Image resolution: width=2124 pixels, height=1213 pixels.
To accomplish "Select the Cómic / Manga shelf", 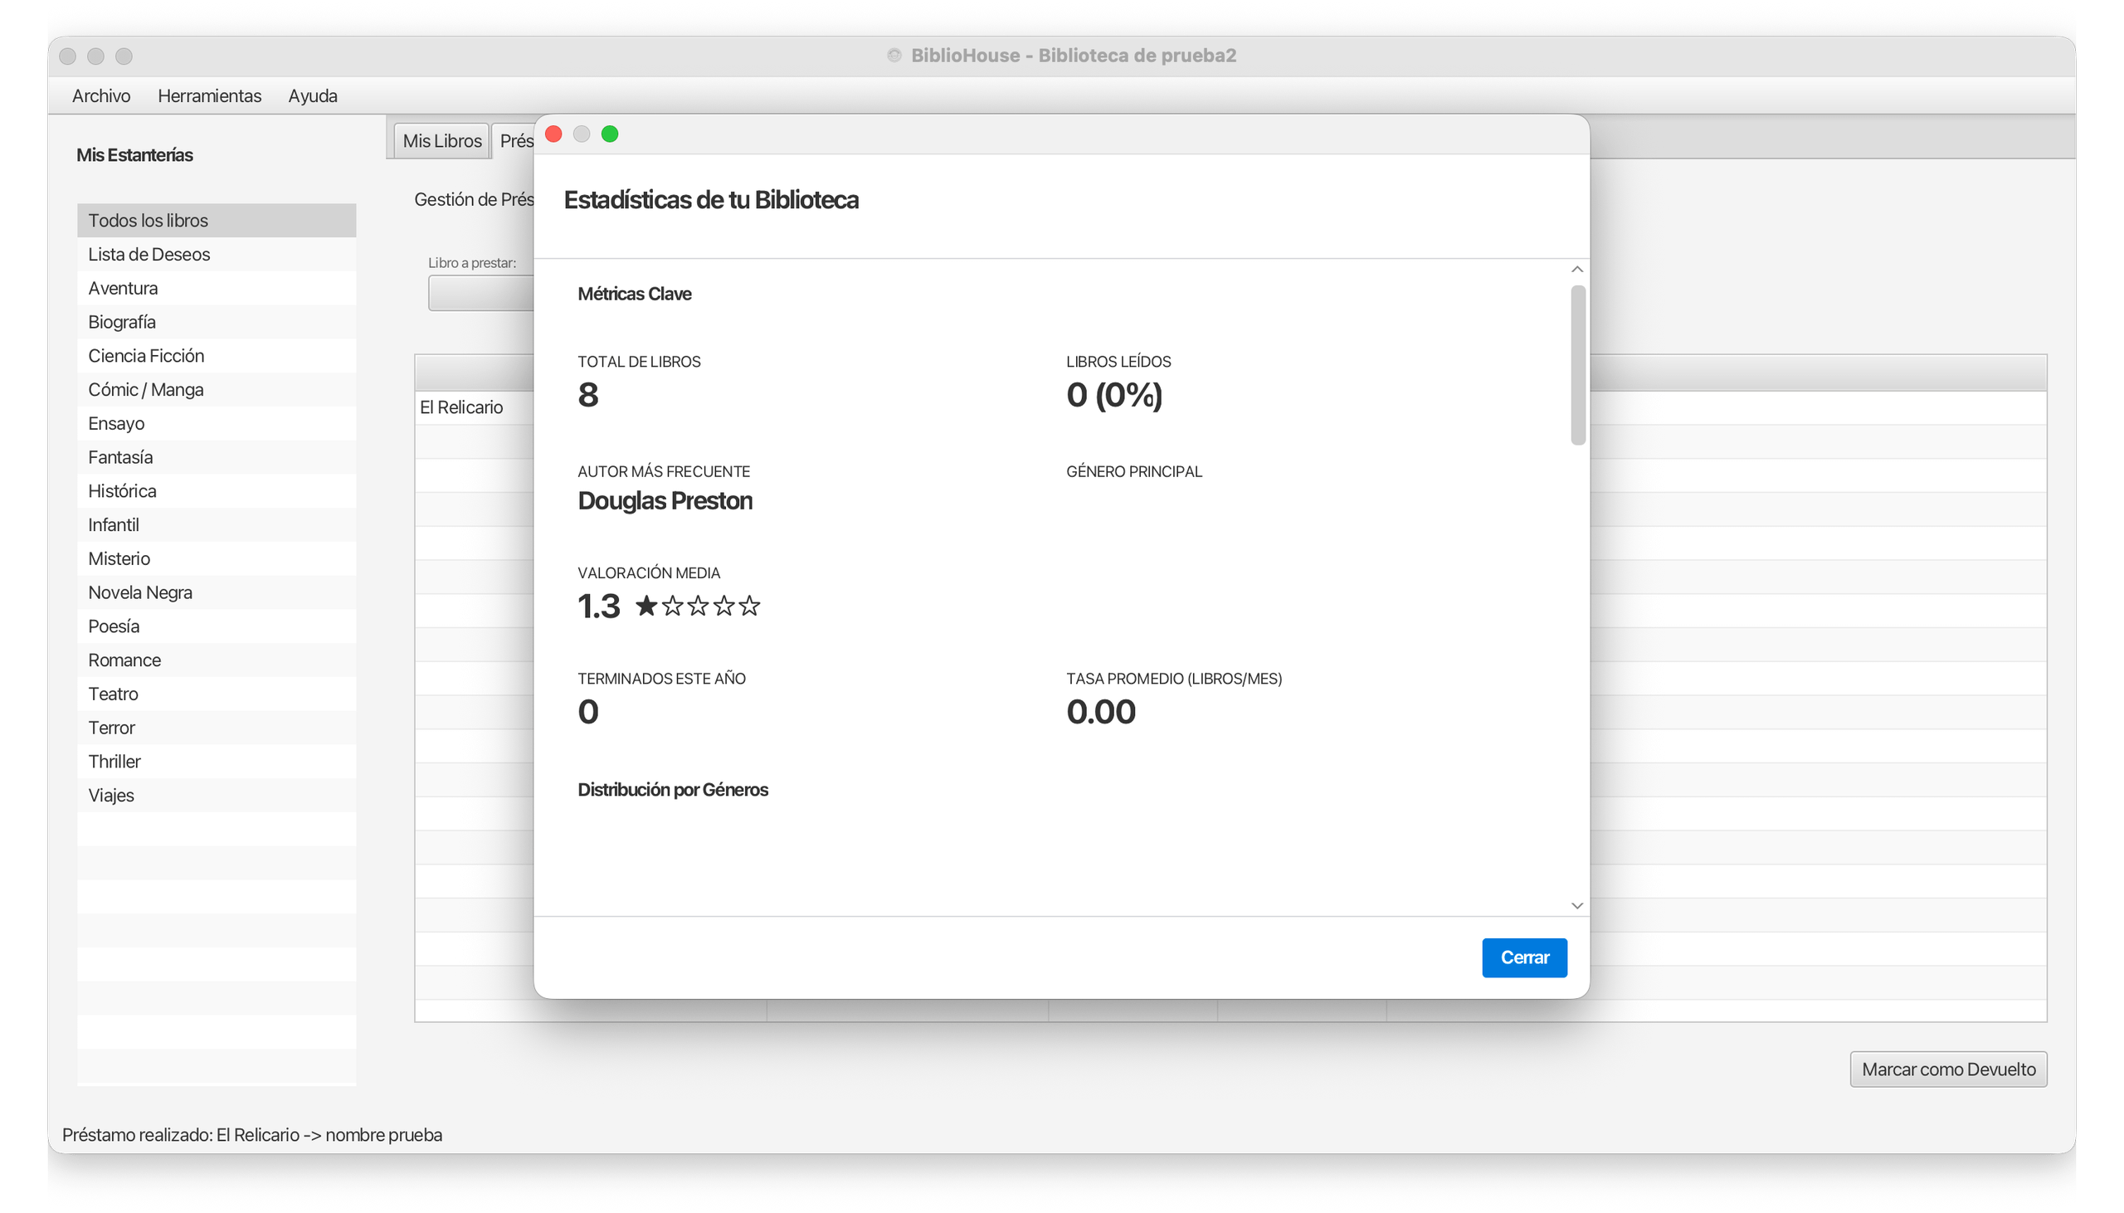I will point(146,390).
